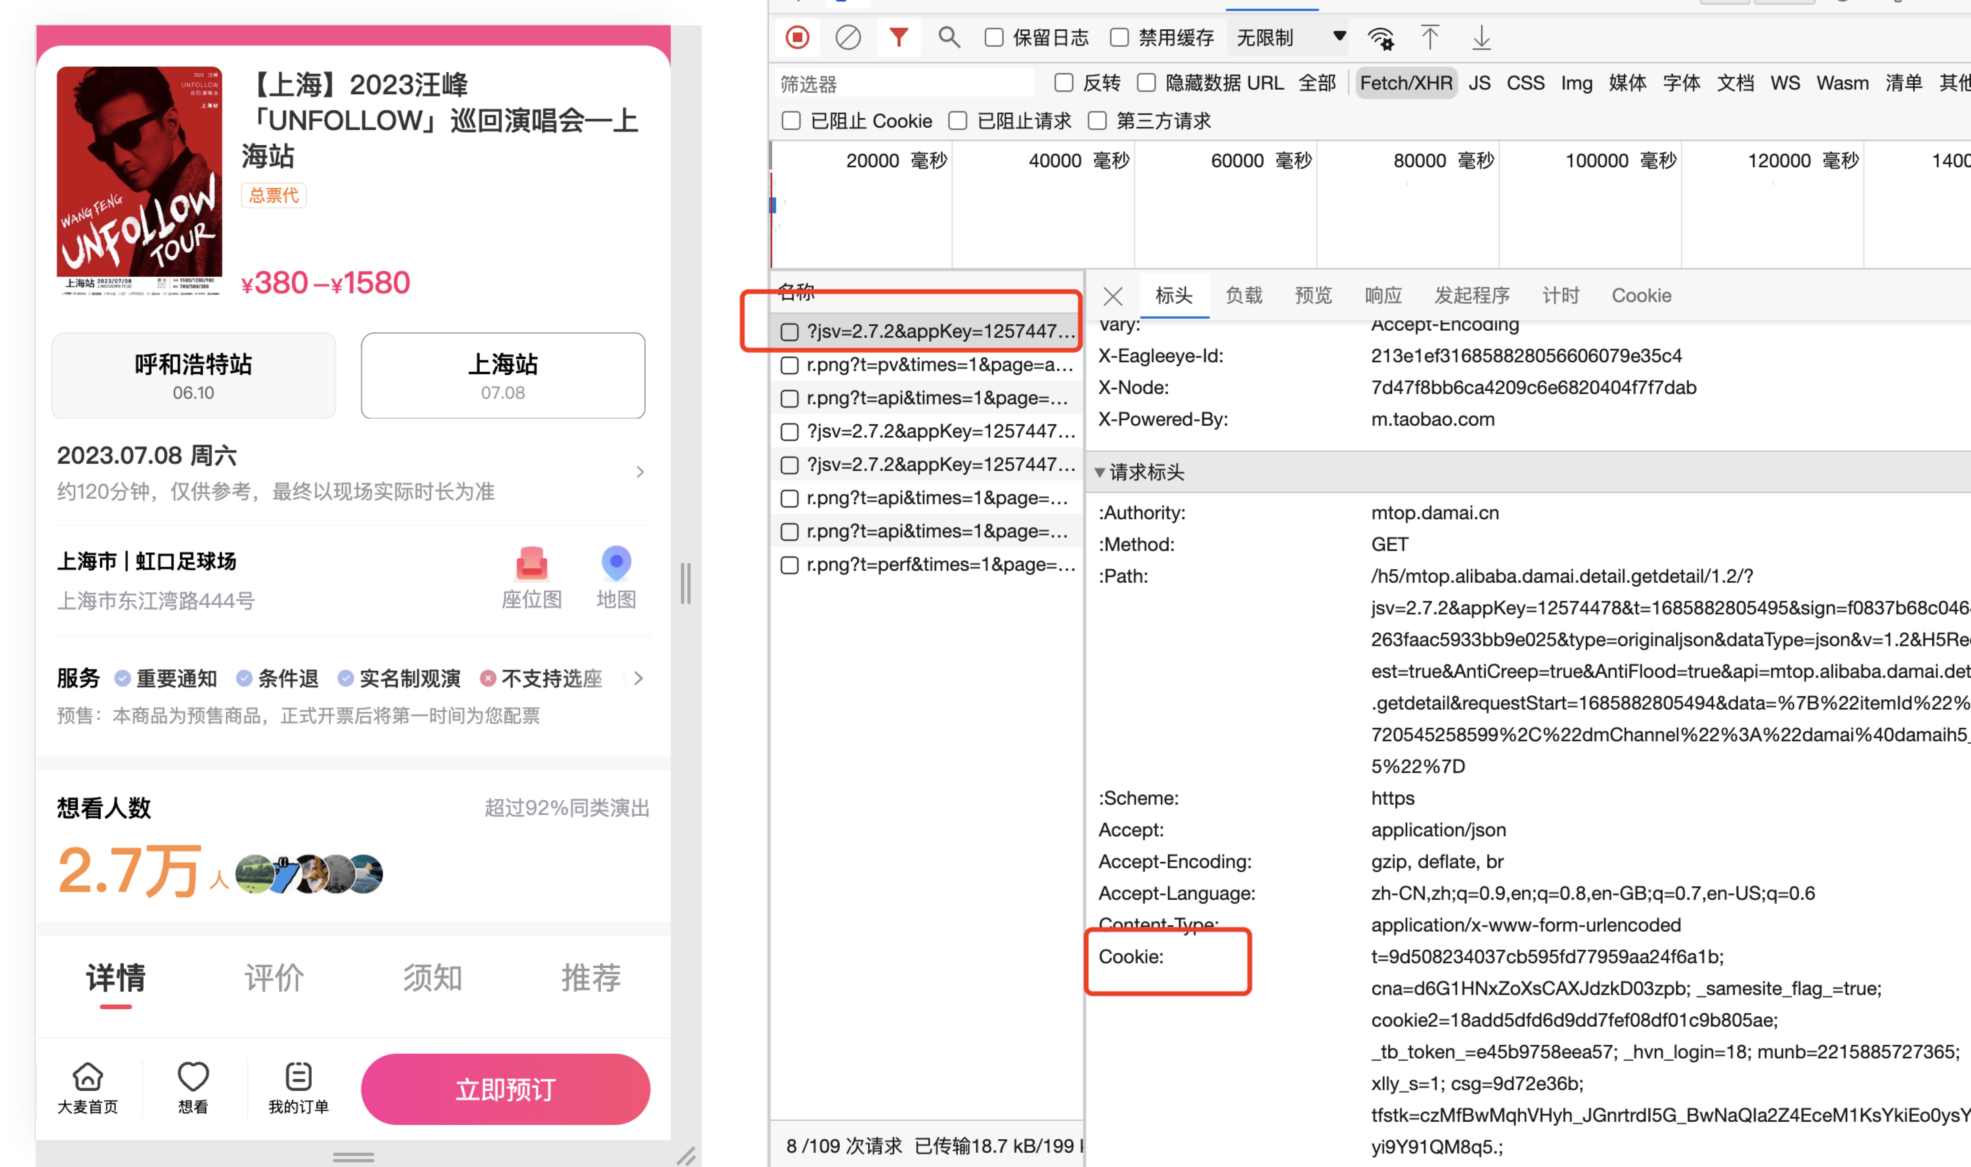Enable the 保留日志 preserve log checkbox
The width and height of the screenshot is (1971, 1167).
point(994,37)
